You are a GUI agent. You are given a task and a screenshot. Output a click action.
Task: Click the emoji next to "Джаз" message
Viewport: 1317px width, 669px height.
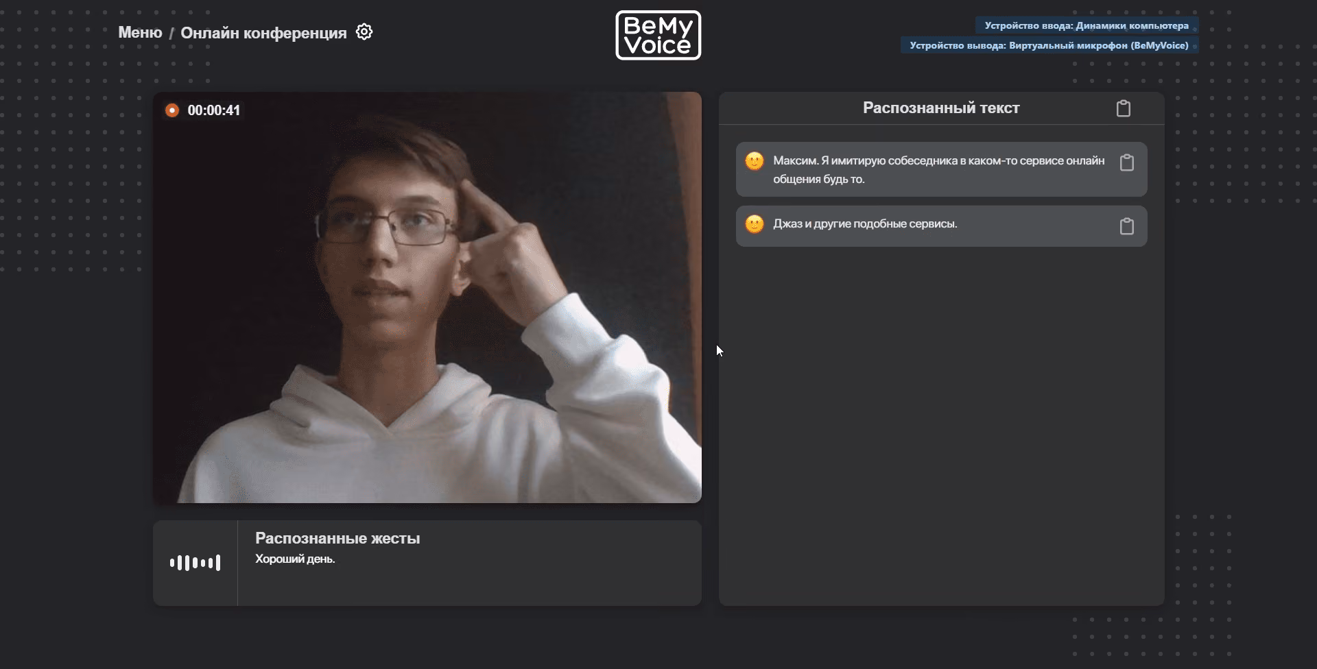[x=755, y=224]
